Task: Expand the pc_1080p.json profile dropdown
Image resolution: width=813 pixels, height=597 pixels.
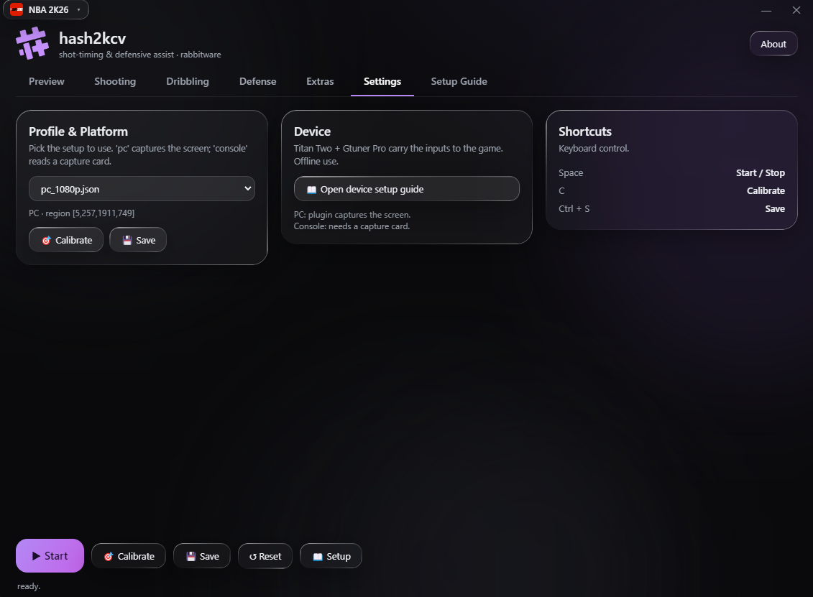Action: (142, 189)
